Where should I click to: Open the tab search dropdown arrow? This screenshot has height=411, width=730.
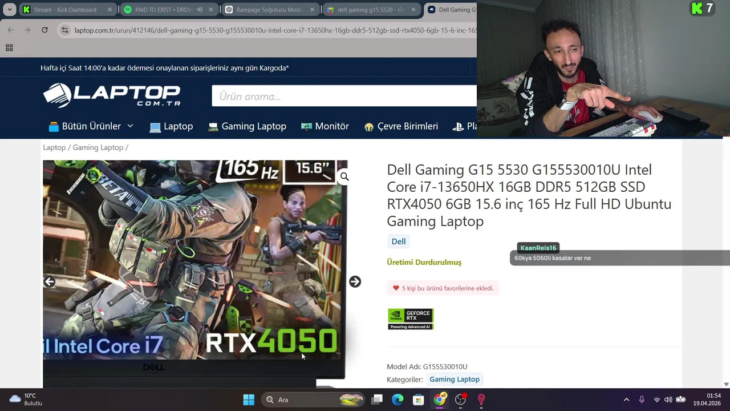10,10
